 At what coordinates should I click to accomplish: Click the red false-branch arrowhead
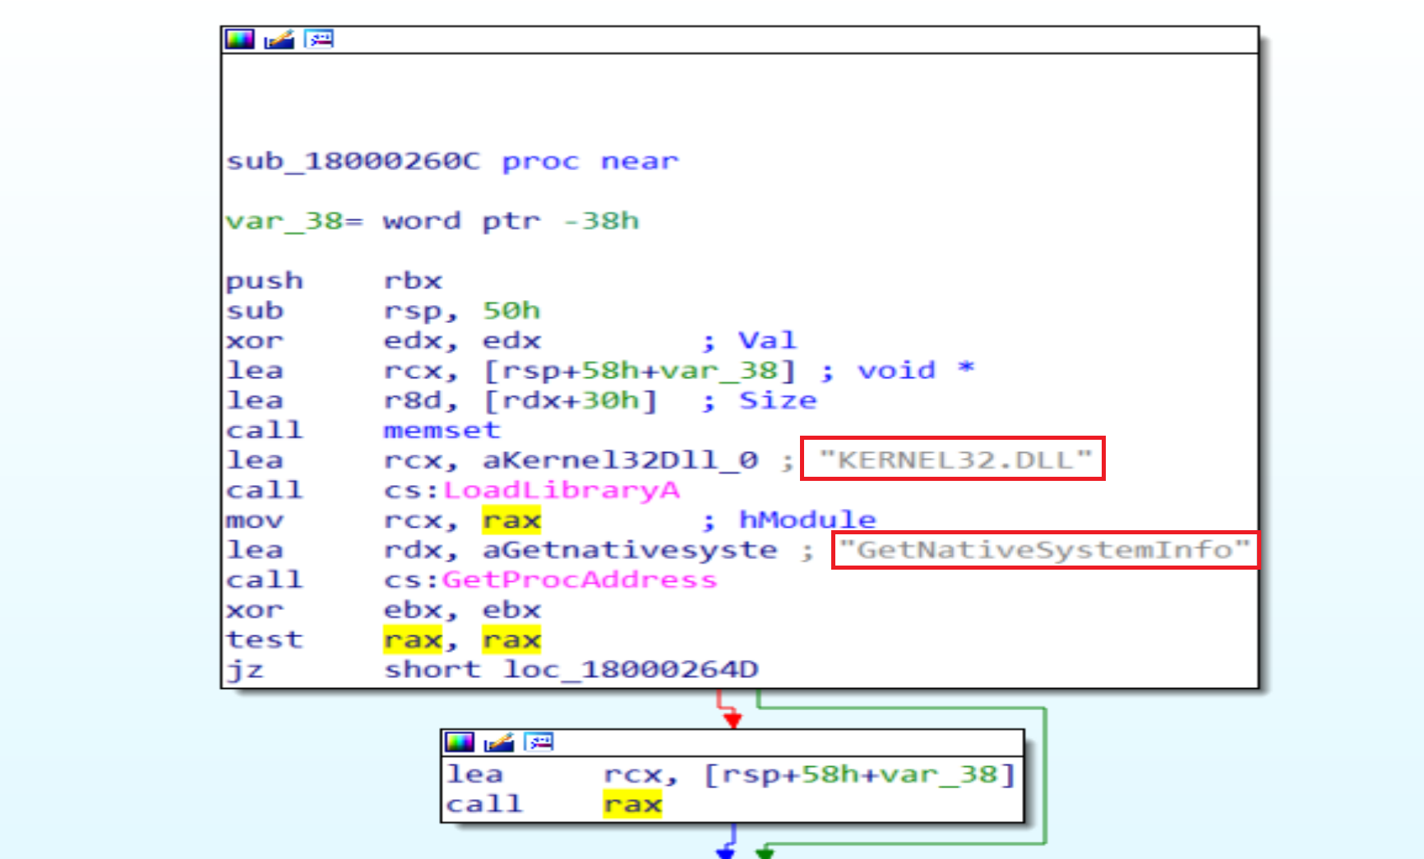point(733,720)
